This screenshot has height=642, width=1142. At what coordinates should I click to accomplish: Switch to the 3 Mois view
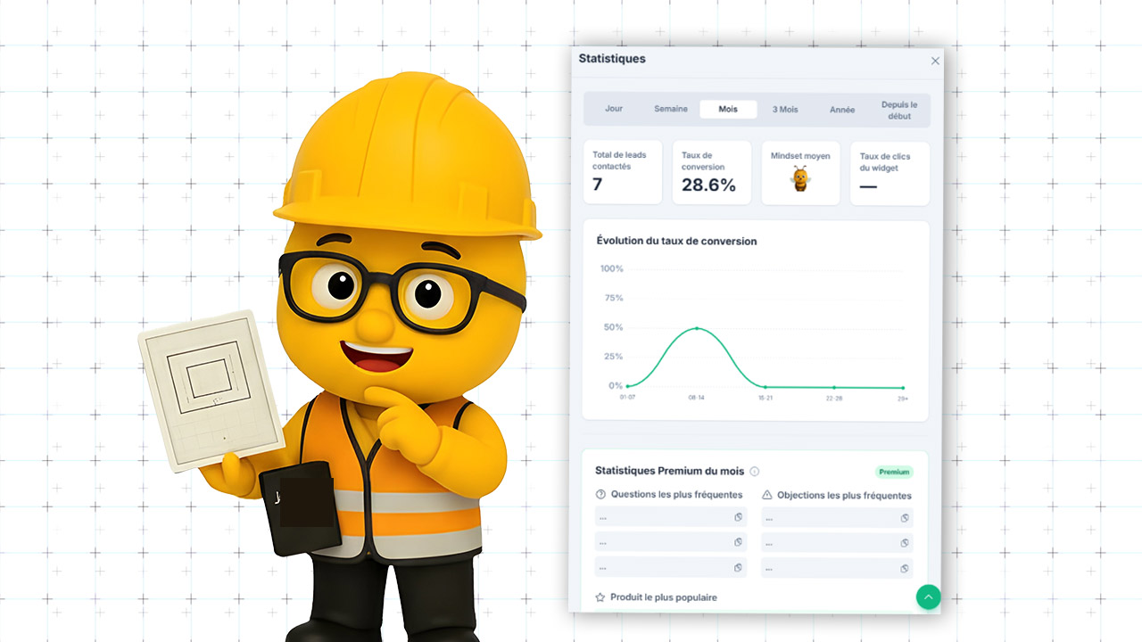click(784, 109)
